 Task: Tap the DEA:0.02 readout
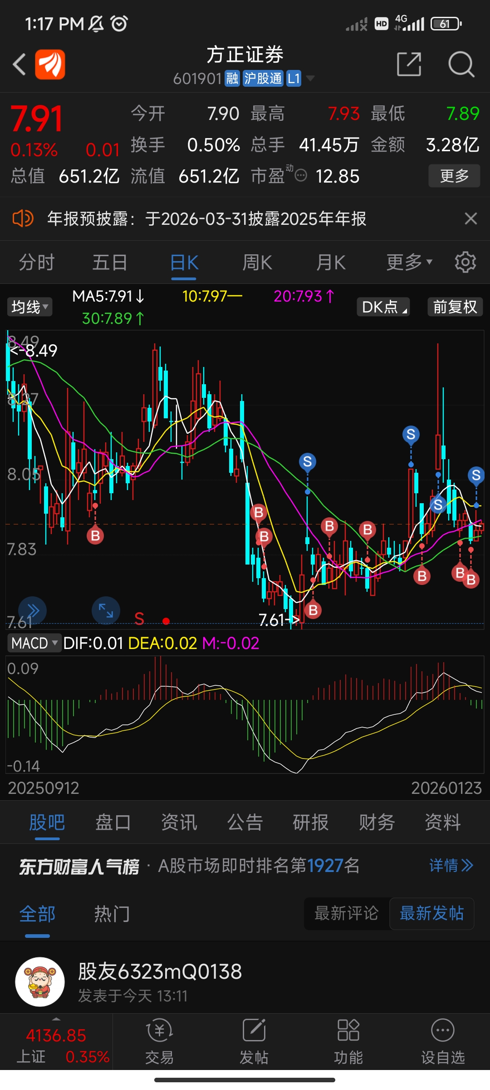click(162, 643)
